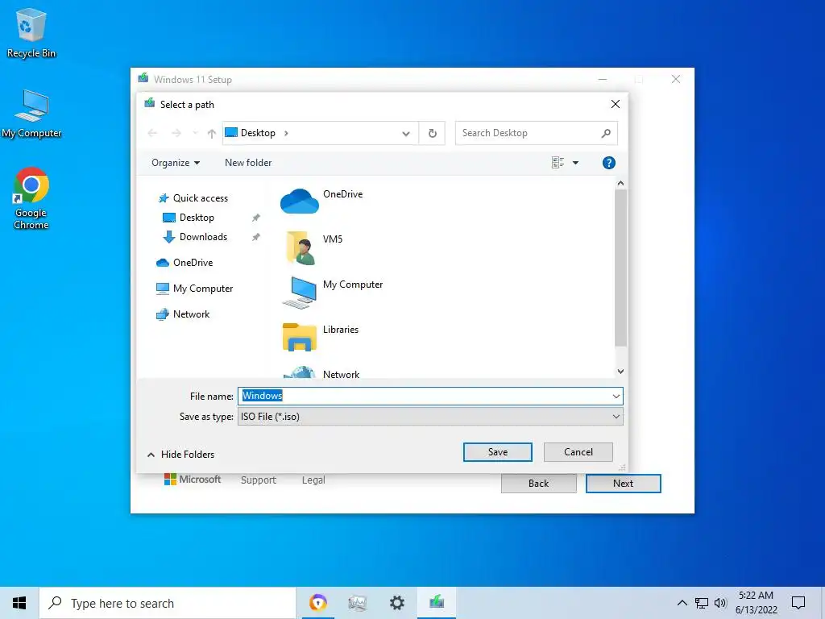Refresh the Desktop folder listing
This screenshot has height=619, width=825.
(432, 133)
